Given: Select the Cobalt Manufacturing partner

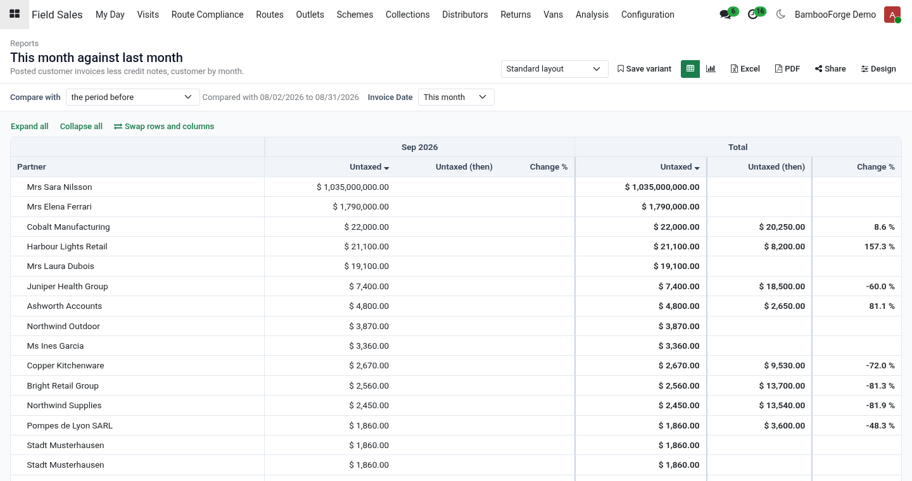Looking at the screenshot, I should (68, 227).
